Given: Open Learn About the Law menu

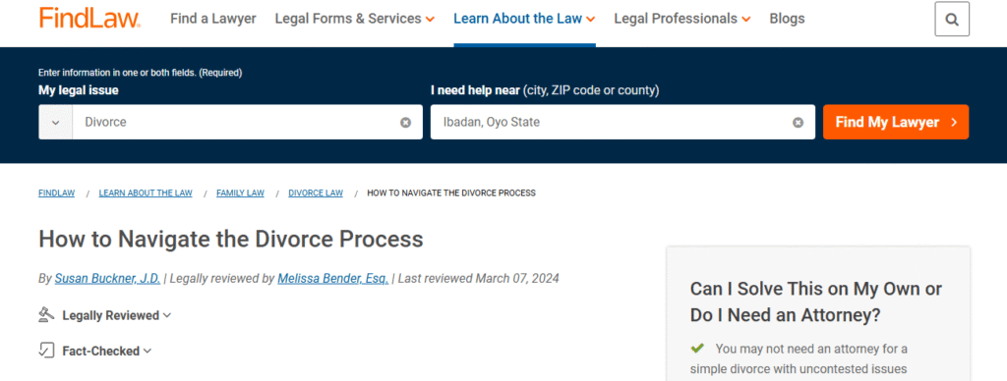Looking at the screenshot, I should point(524,19).
